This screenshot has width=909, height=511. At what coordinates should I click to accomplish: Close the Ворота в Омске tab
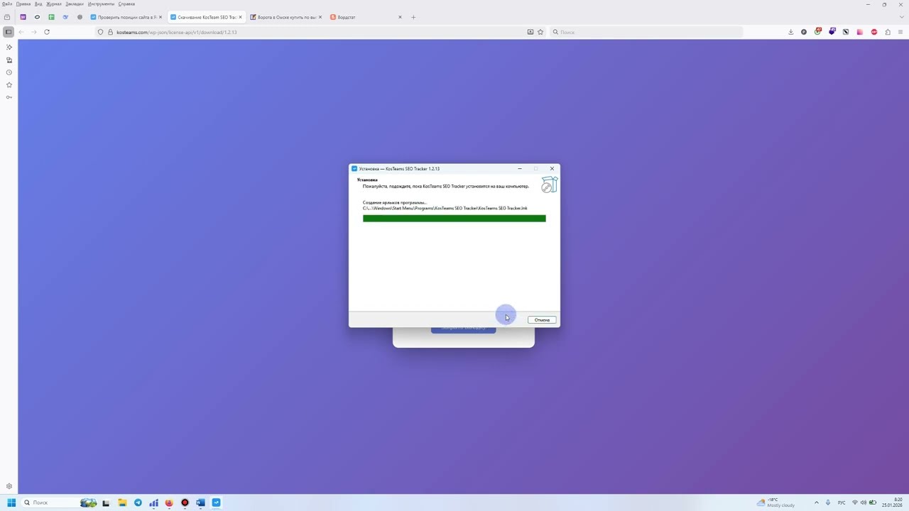(320, 17)
